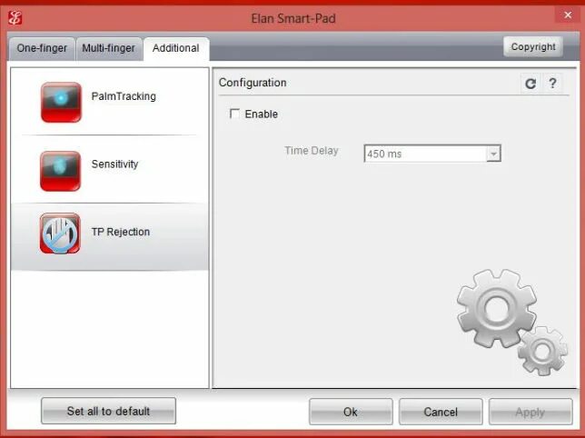The width and height of the screenshot is (585, 438).
Task: Select the Additional tab
Action: tap(176, 48)
